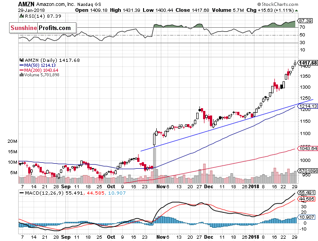Click the RSI 87.39 value tag
This screenshot has height=241, width=318.
click(305, 21)
